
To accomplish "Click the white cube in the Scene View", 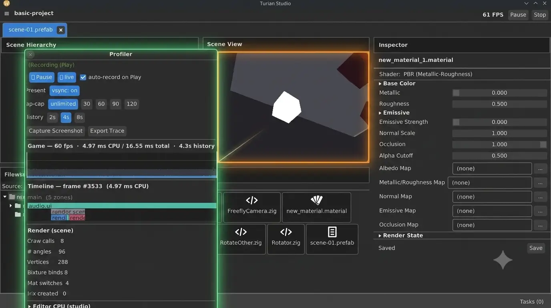I will [286, 107].
